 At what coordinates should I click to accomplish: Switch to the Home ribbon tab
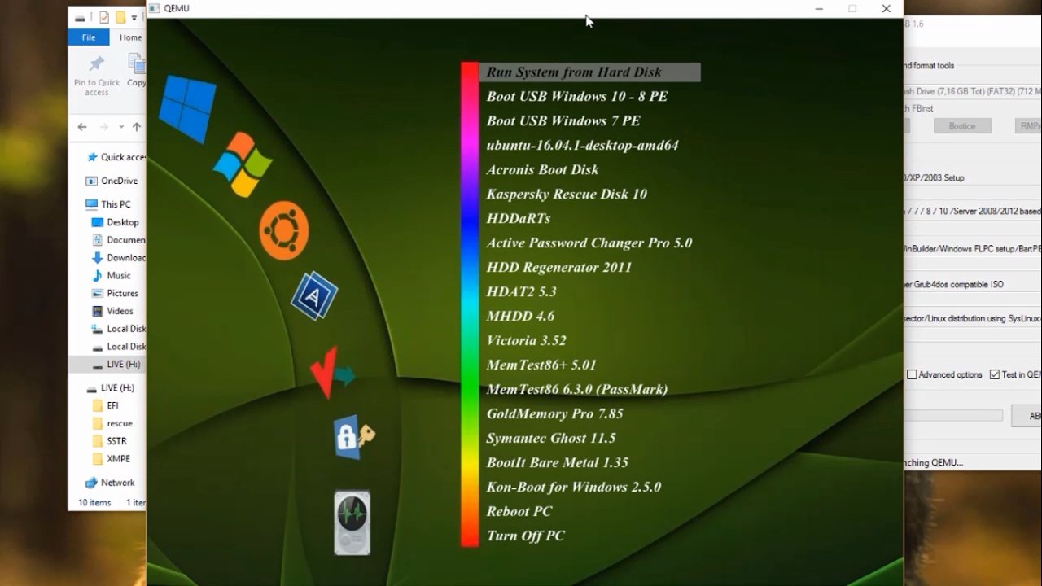coord(130,37)
